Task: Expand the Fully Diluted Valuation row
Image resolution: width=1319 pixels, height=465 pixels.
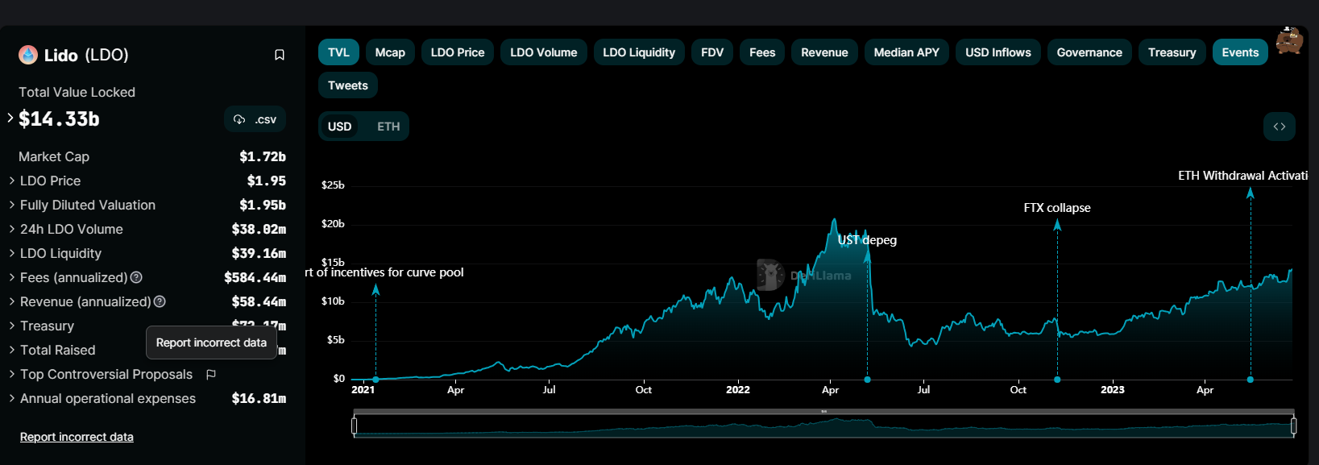Action: pos(12,205)
